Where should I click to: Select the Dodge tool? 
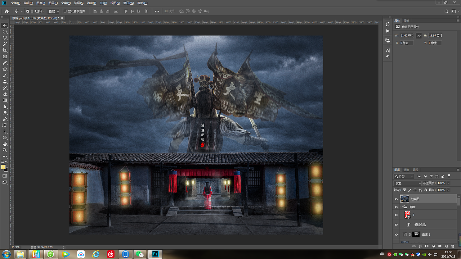tap(5, 113)
